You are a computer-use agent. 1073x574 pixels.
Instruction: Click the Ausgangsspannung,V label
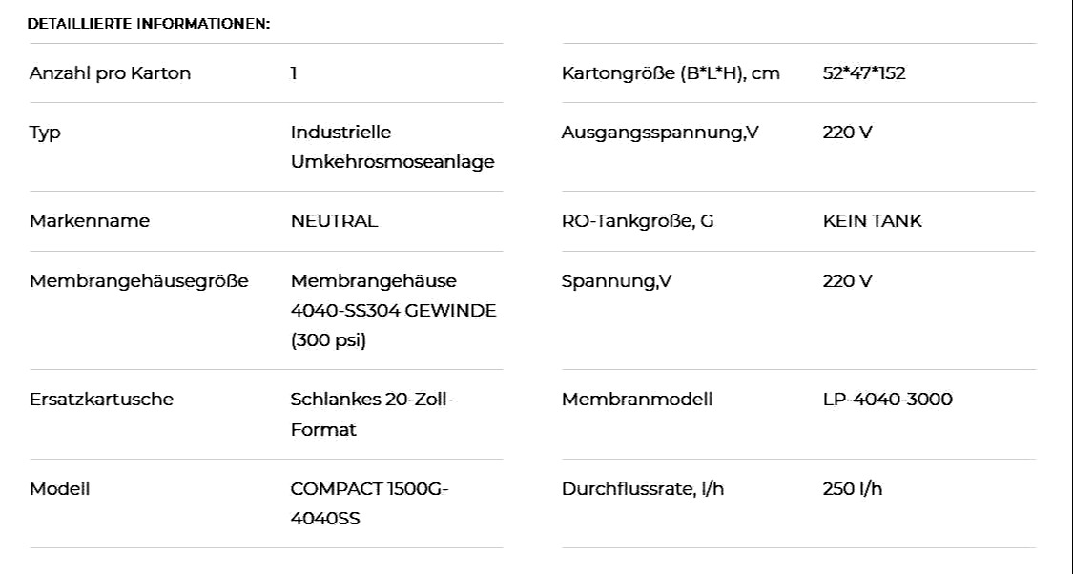660,133
